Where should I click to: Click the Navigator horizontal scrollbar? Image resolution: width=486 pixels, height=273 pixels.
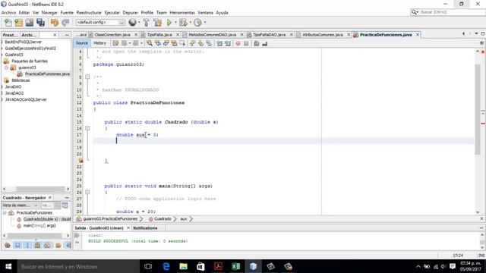[36, 236]
